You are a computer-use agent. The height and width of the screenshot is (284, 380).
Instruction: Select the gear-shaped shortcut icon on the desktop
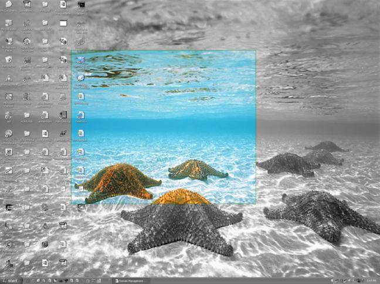tap(26, 42)
